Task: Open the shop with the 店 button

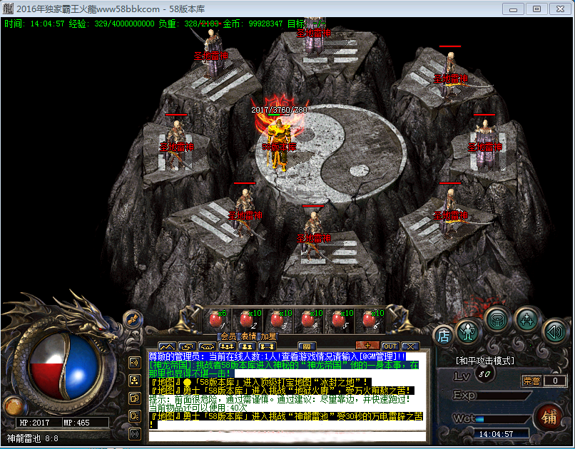Action: [443, 335]
